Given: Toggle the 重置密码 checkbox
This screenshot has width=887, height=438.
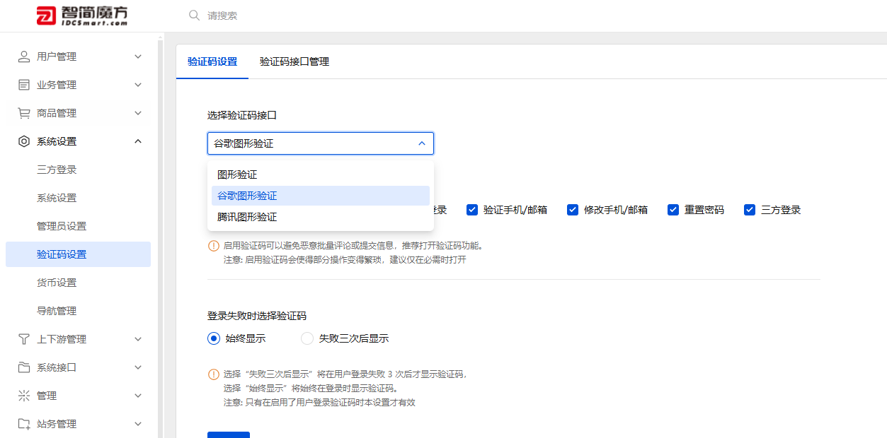Looking at the screenshot, I should pyautogui.click(x=673, y=210).
